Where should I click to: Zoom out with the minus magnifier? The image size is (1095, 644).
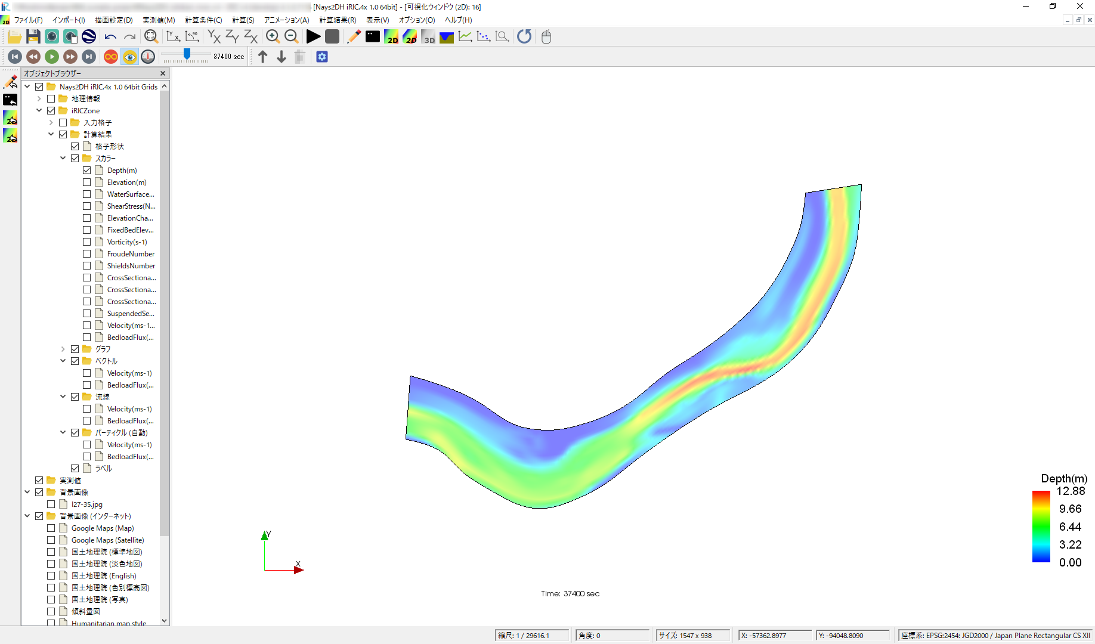[291, 37]
